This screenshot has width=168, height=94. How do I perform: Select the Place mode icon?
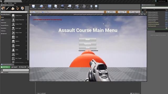[x=3, y=8]
